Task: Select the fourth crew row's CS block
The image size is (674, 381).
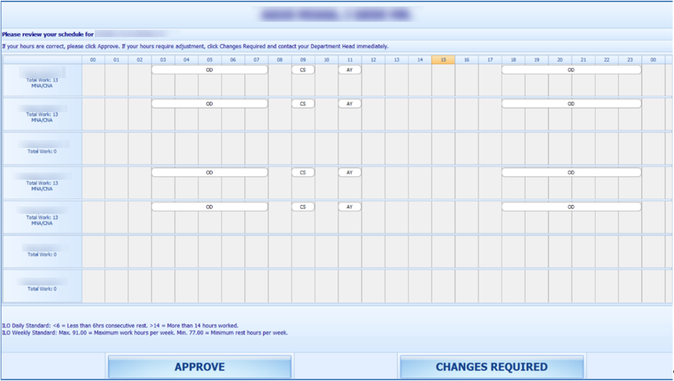Action: click(303, 172)
